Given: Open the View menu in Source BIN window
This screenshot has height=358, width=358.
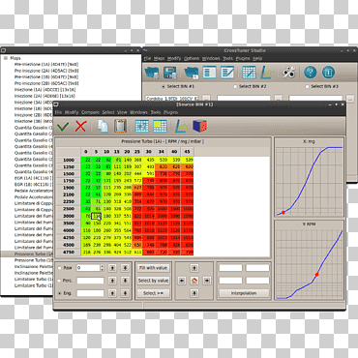Looking at the screenshot, I should tap(122, 112).
